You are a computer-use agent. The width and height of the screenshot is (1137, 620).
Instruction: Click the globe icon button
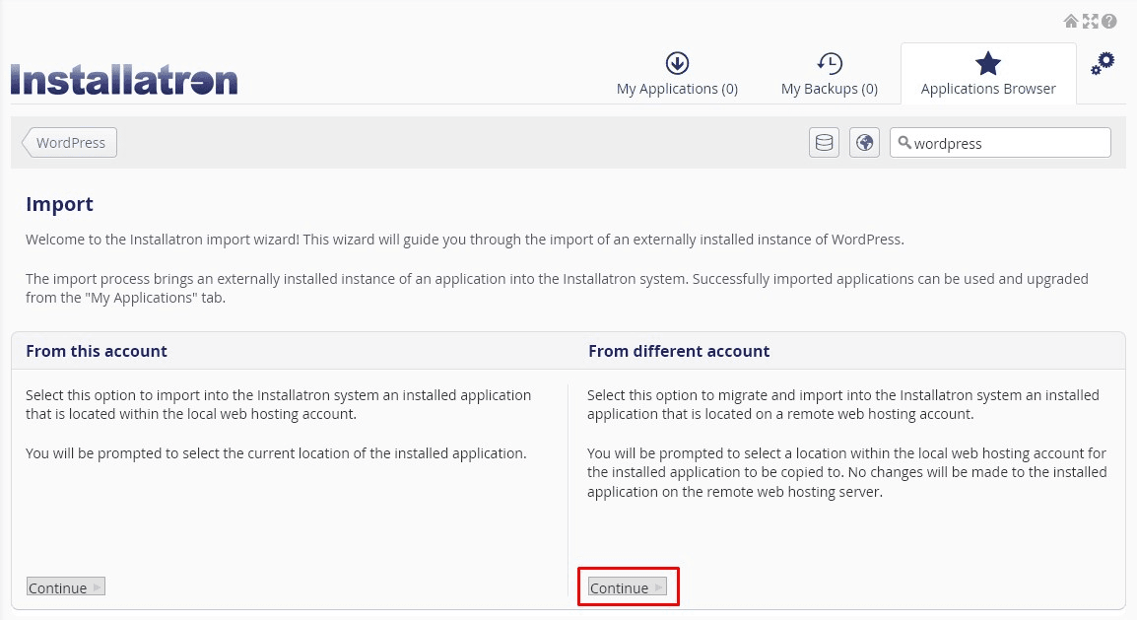pyautogui.click(x=864, y=143)
